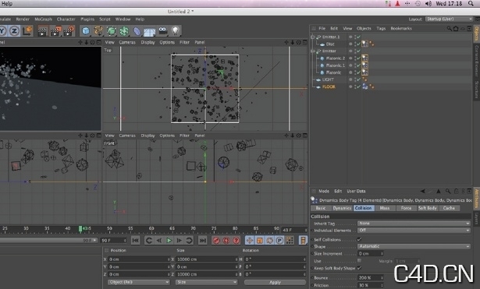This screenshot has width=480, height=289.
Task: Open Individual Elements dropdown
Action: [414, 230]
